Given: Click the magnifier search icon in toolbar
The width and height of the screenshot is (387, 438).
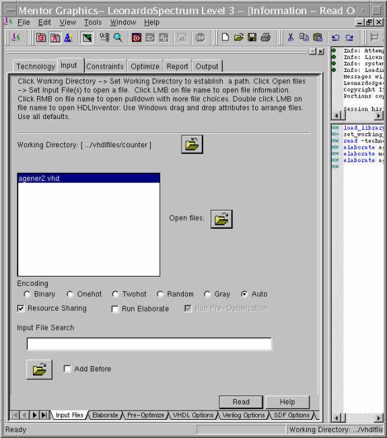Looking at the screenshot, I should pyautogui.click(x=118, y=38).
